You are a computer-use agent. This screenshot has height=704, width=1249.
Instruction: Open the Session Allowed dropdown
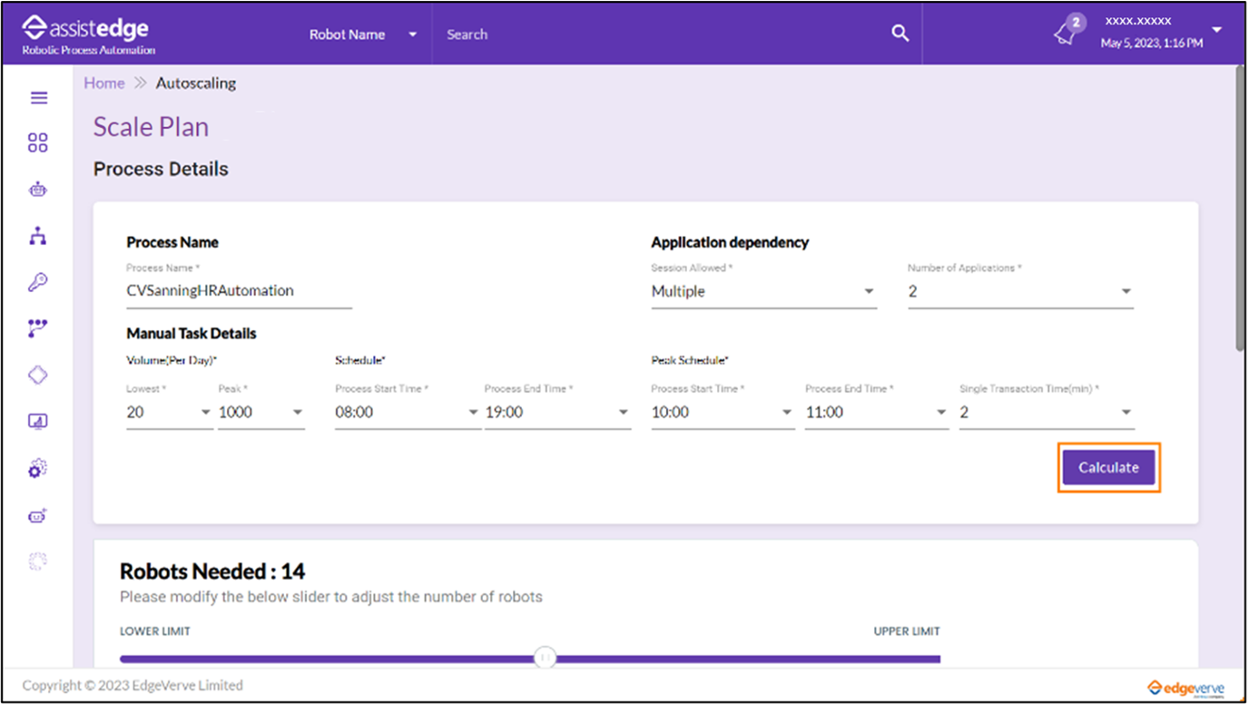click(763, 292)
